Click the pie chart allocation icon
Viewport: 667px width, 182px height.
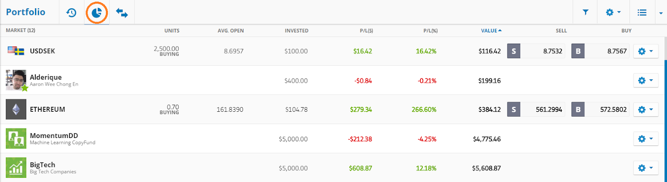pos(97,12)
